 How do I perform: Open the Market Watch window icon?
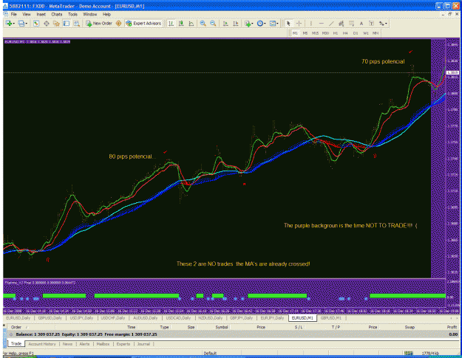point(36,23)
